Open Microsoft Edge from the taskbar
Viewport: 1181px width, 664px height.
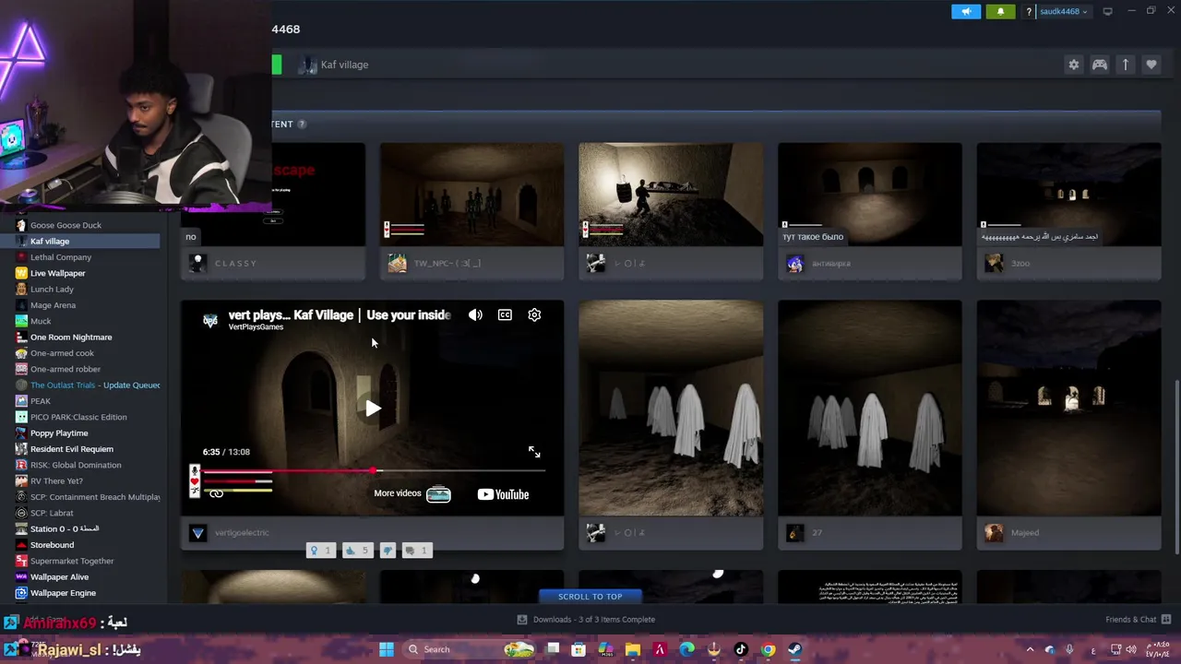click(x=686, y=649)
